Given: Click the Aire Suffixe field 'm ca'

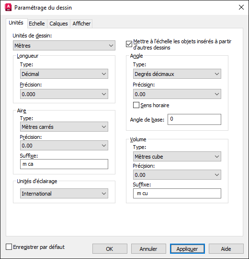Looking at the screenshot, I should click(64, 164).
